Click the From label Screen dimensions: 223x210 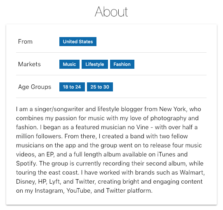click(x=25, y=42)
